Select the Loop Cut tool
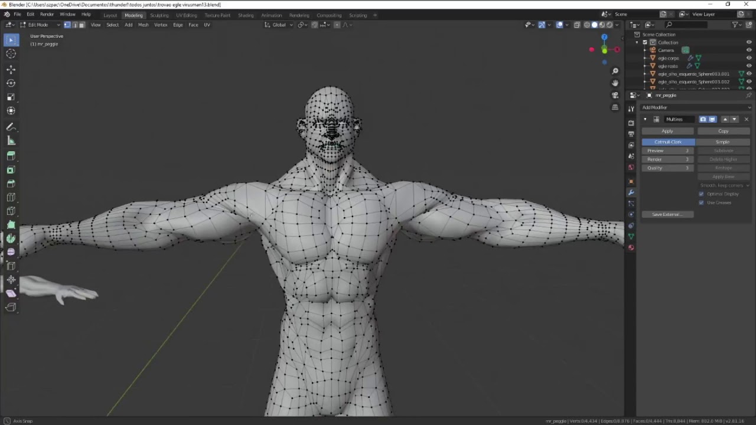The image size is (756, 425). (x=11, y=197)
